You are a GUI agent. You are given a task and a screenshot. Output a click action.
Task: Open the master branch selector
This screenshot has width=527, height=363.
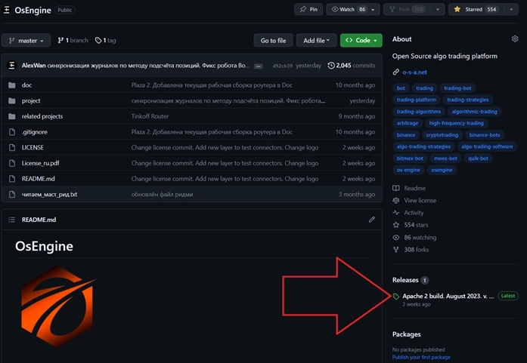26,41
